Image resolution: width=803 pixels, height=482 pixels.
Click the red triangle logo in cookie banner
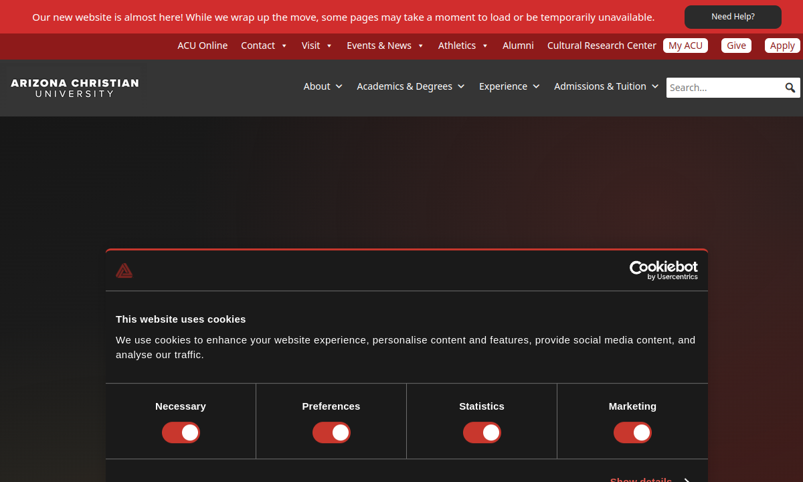click(124, 270)
